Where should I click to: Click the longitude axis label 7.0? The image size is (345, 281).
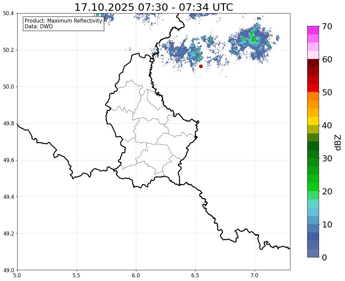click(x=255, y=275)
